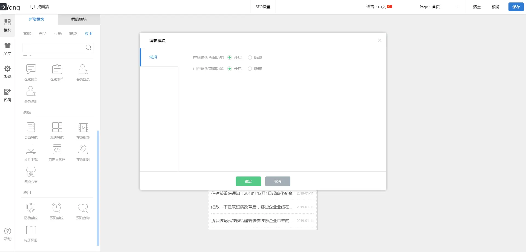Click the 在线地图 module icon
Screen dimensions: 526x252
83,150
